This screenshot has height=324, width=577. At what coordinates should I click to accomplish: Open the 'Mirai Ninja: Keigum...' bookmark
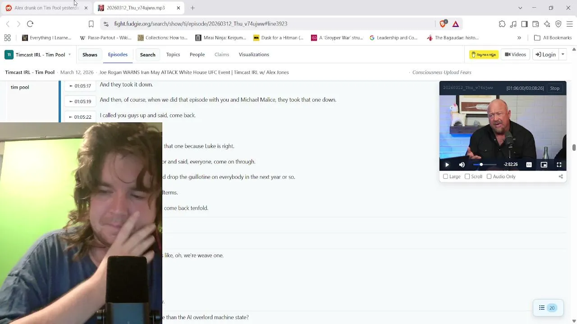[221, 38]
